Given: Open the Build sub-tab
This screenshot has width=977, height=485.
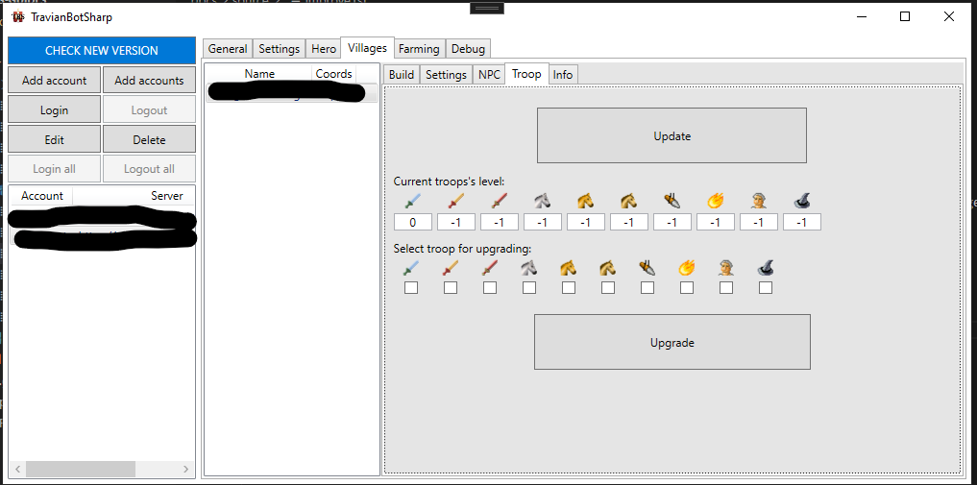Looking at the screenshot, I should pos(402,74).
